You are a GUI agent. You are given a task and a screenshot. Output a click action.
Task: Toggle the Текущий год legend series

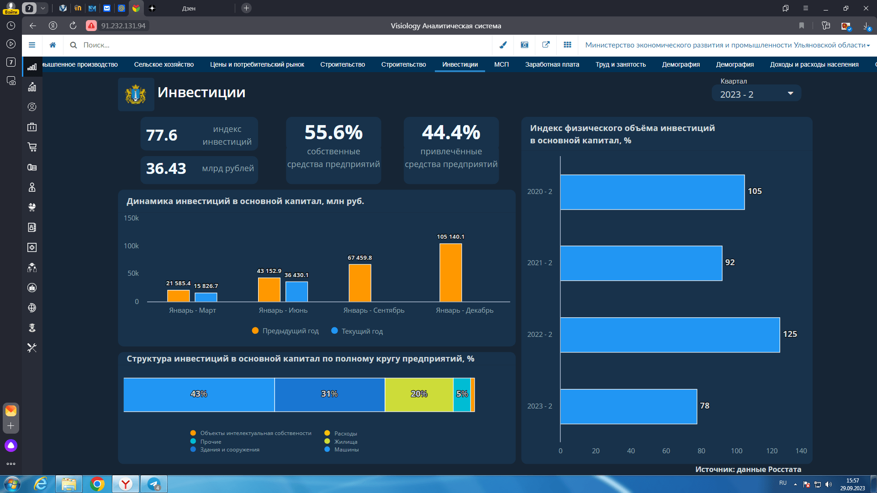pyautogui.click(x=357, y=331)
